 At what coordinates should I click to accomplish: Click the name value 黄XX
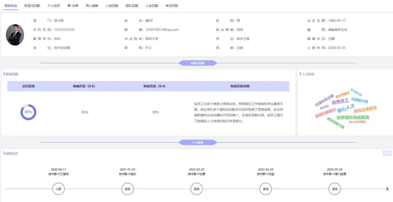click(x=149, y=21)
